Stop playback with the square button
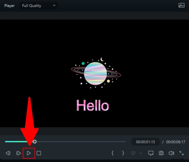The image size is (189, 162). tap(39, 153)
